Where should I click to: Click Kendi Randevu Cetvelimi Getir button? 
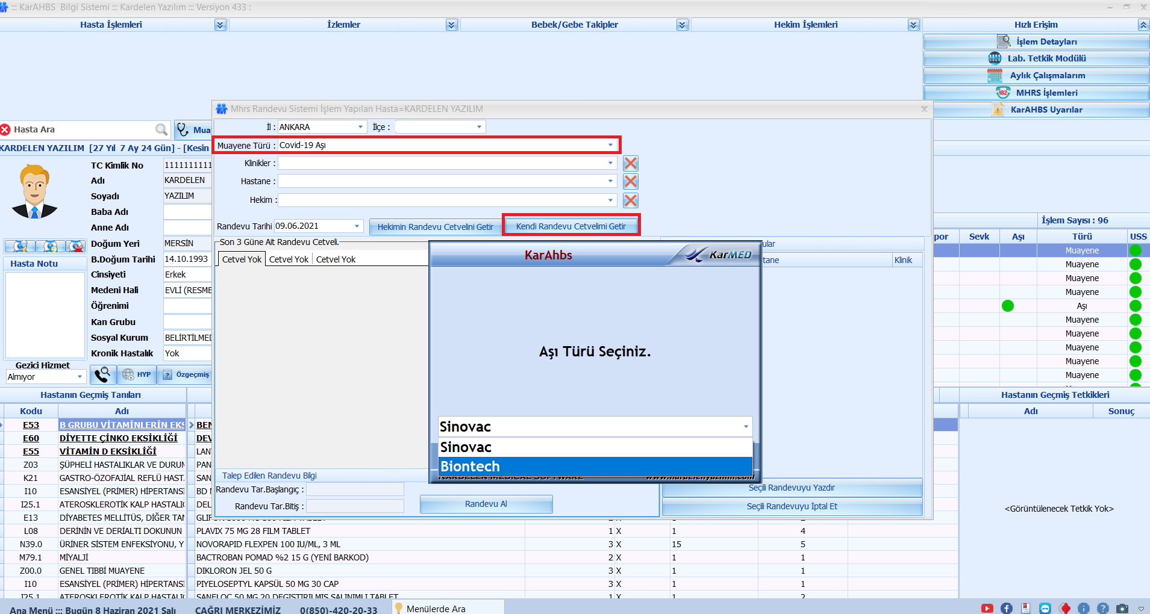tap(570, 226)
